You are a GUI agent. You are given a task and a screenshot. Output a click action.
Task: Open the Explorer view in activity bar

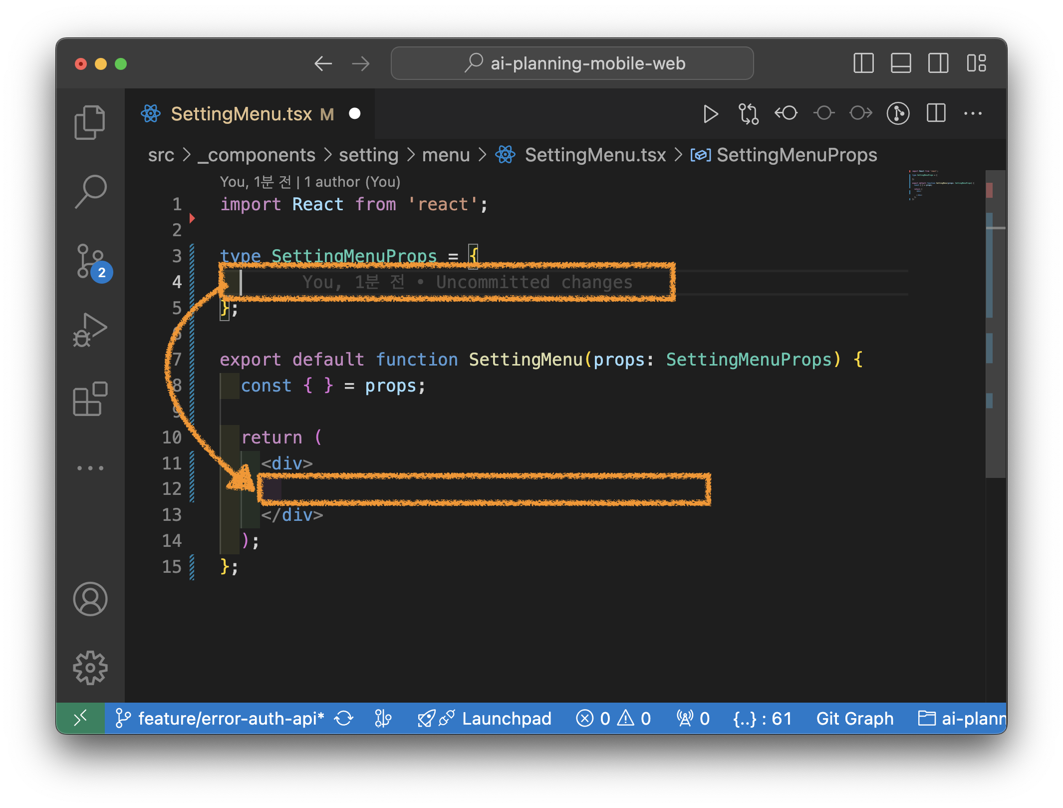(90, 122)
